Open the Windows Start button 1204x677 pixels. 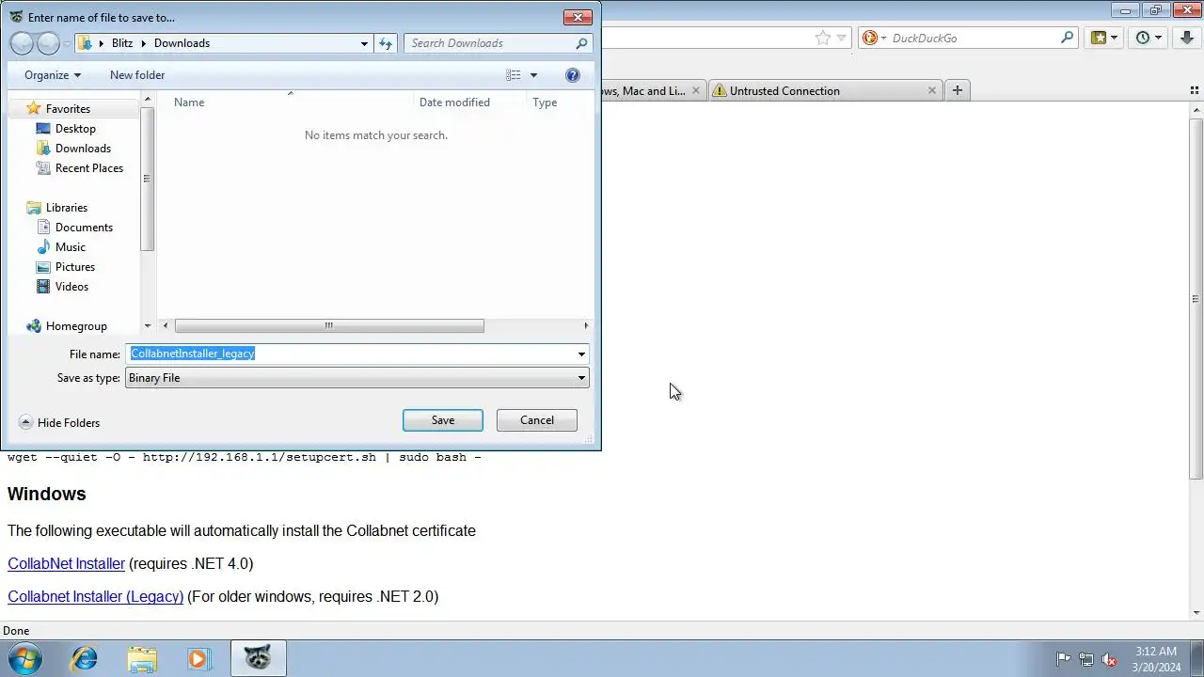point(24,658)
